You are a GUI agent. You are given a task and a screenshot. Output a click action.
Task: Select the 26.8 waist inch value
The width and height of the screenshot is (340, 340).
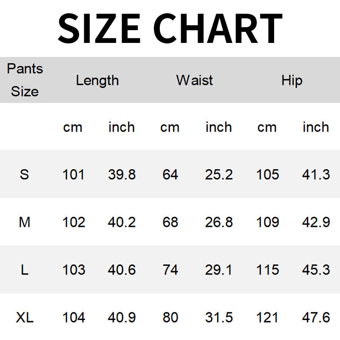(219, 222)
